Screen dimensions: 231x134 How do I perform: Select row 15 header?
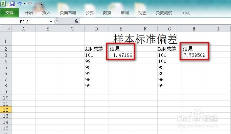(x=6, y=128)
